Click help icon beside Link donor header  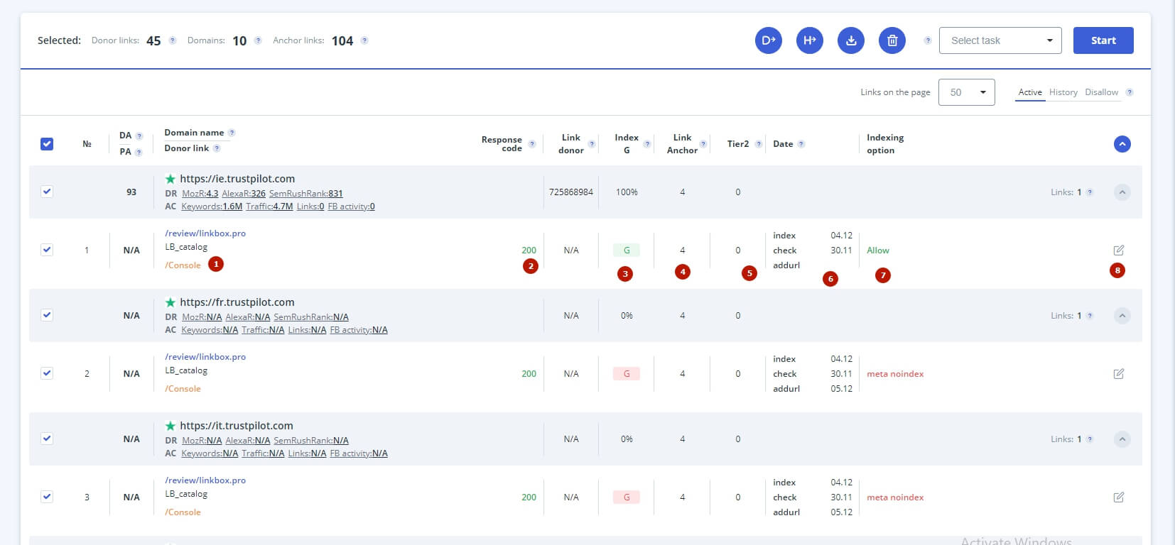tap(591, 144)
